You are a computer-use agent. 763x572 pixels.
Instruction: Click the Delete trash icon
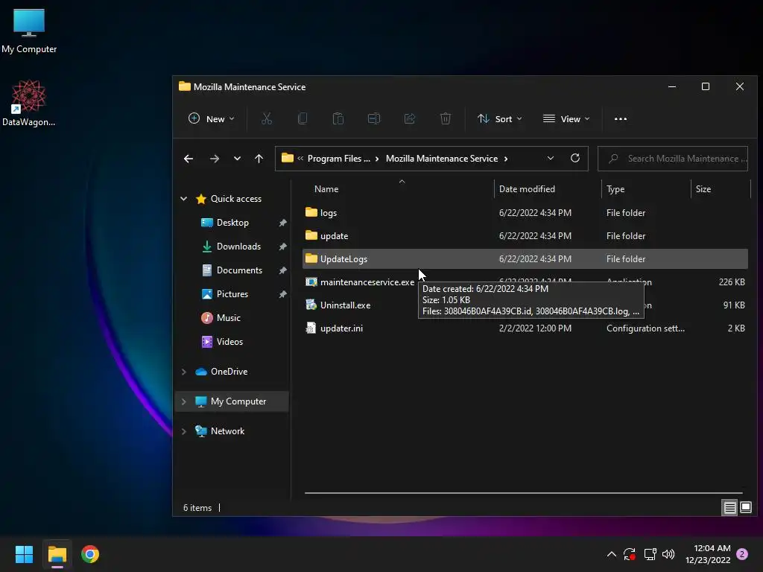click(x=446, y=118)
